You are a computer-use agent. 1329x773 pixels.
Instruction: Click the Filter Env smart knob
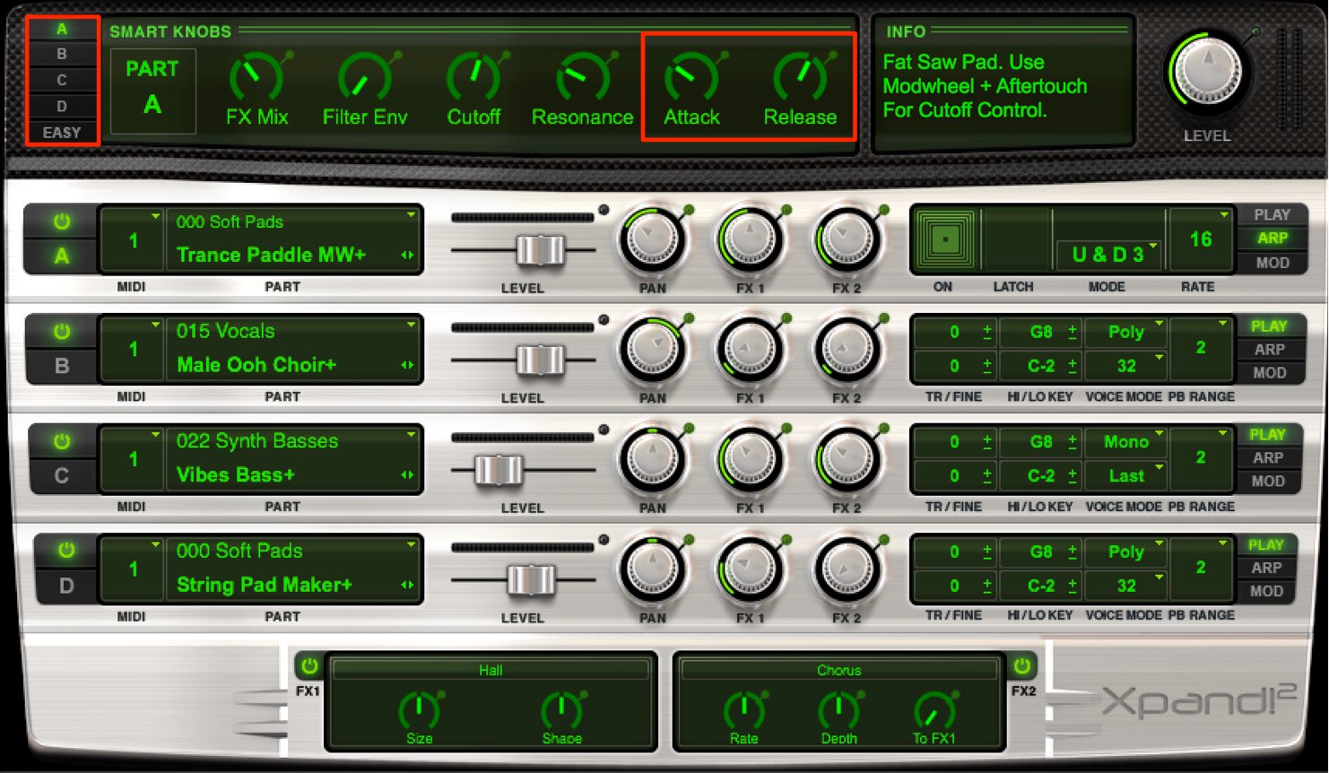(x=365, y=79)
